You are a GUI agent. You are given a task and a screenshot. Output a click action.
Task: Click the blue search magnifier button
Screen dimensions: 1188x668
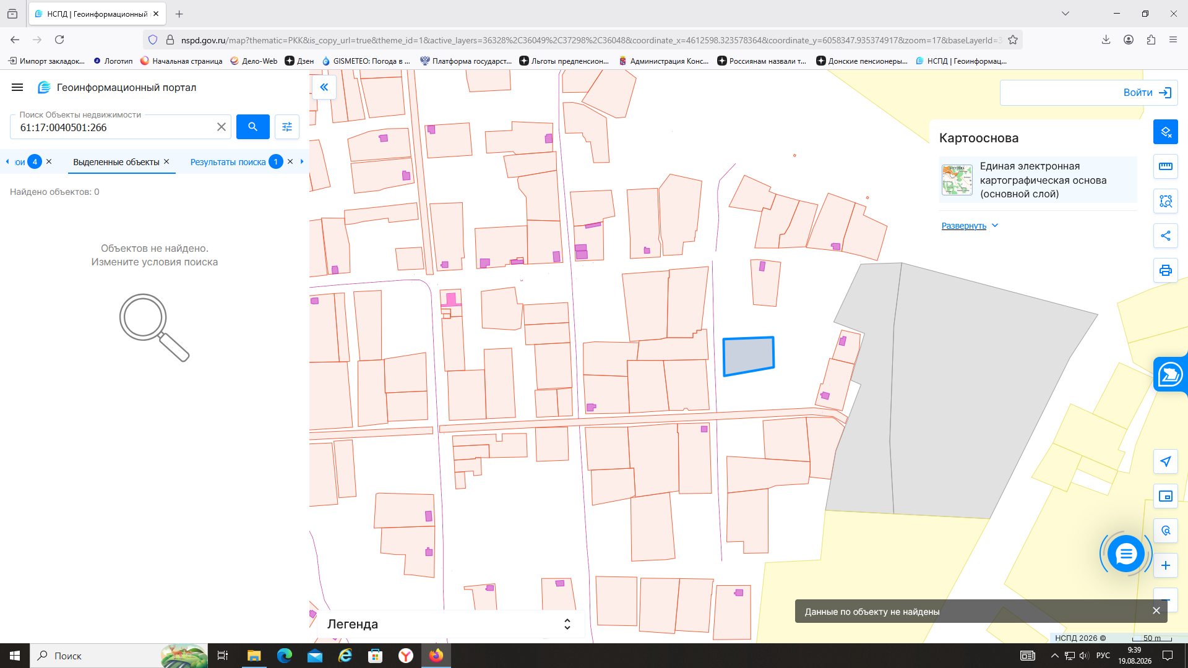pyautogui.click(x=252, y=127)
